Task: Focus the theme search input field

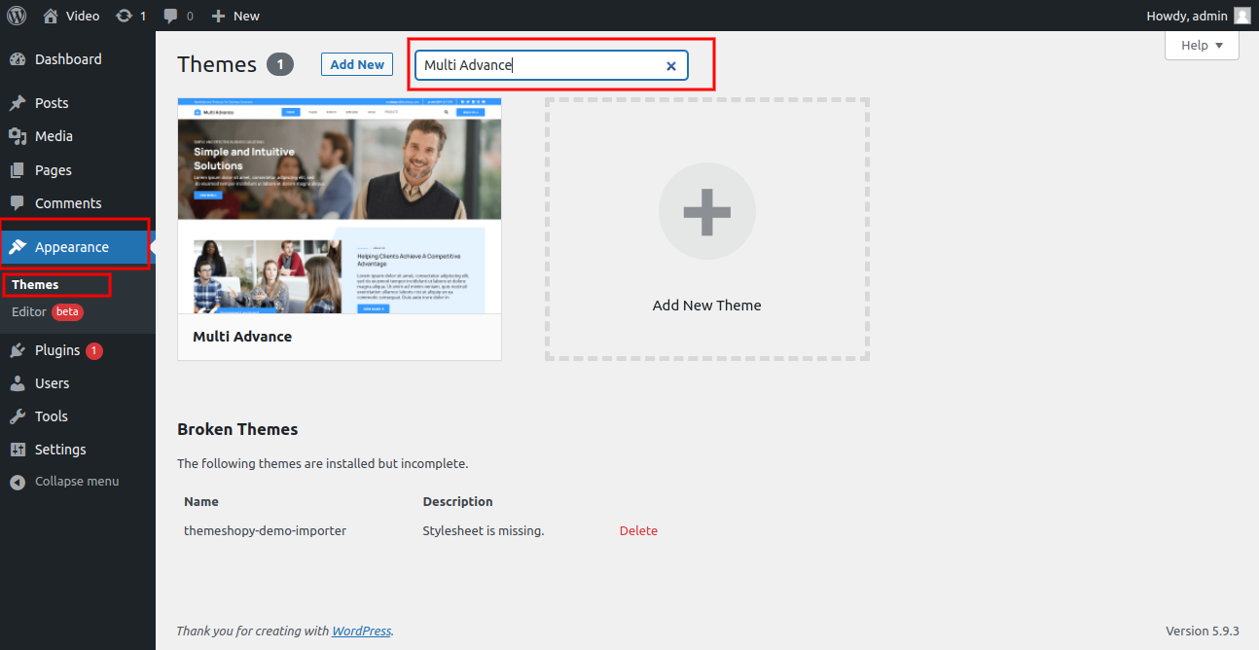Action: pyautogui.click(x=540, y=66)
